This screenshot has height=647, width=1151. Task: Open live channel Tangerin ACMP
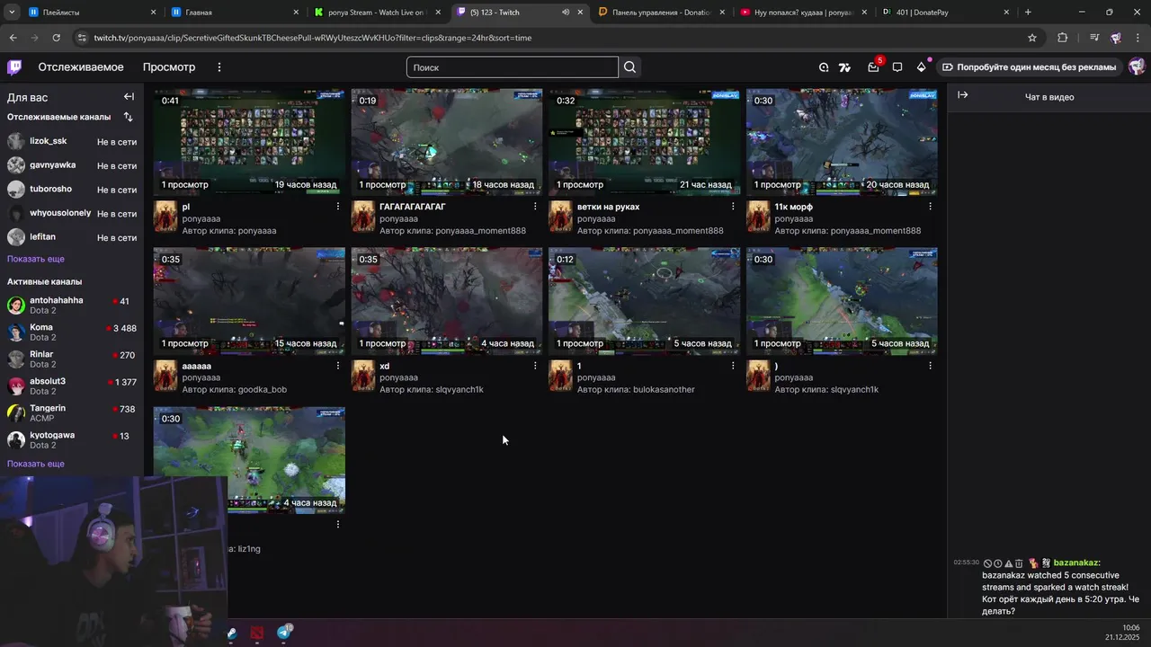pos(72,412)
